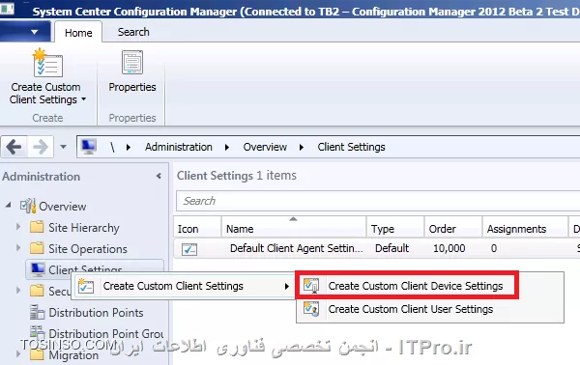
Task: Select the Overview node icon
Action: [28, 206]
